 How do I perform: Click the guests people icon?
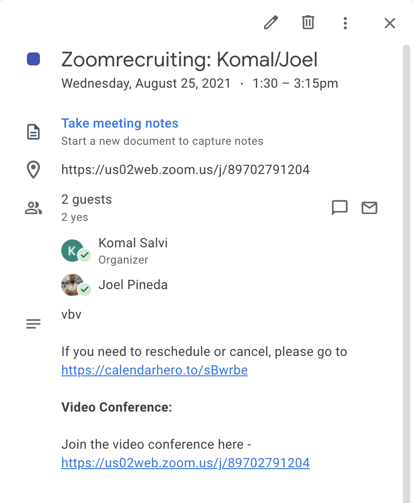33,208
